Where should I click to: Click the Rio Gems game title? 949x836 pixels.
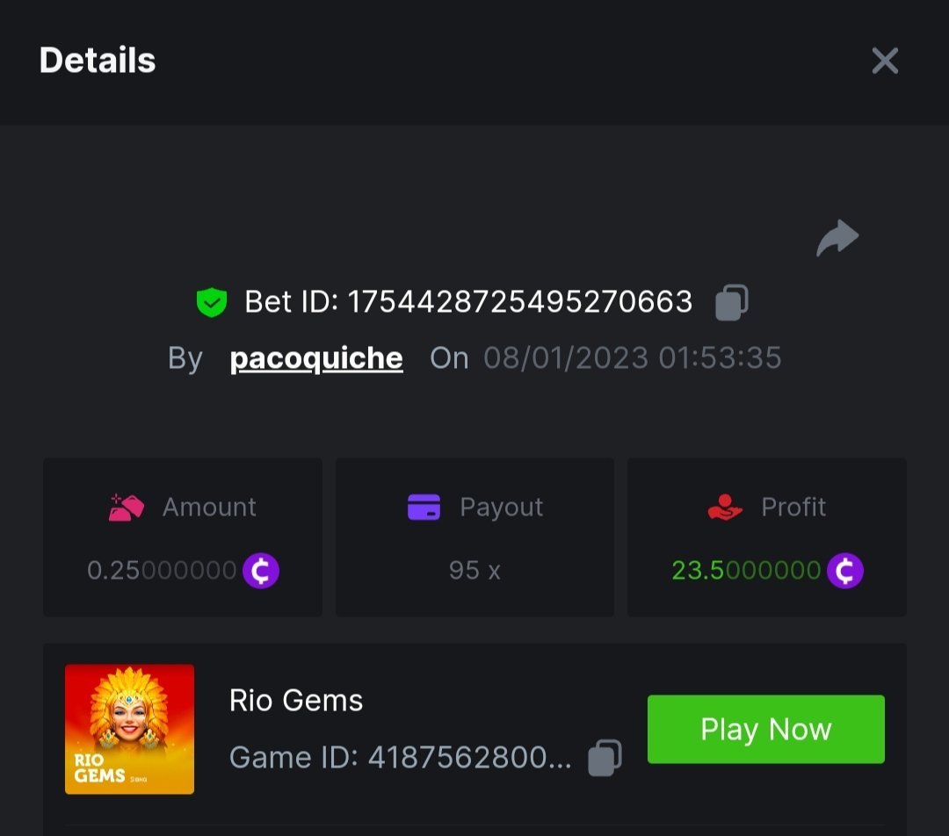click(296, 700)
